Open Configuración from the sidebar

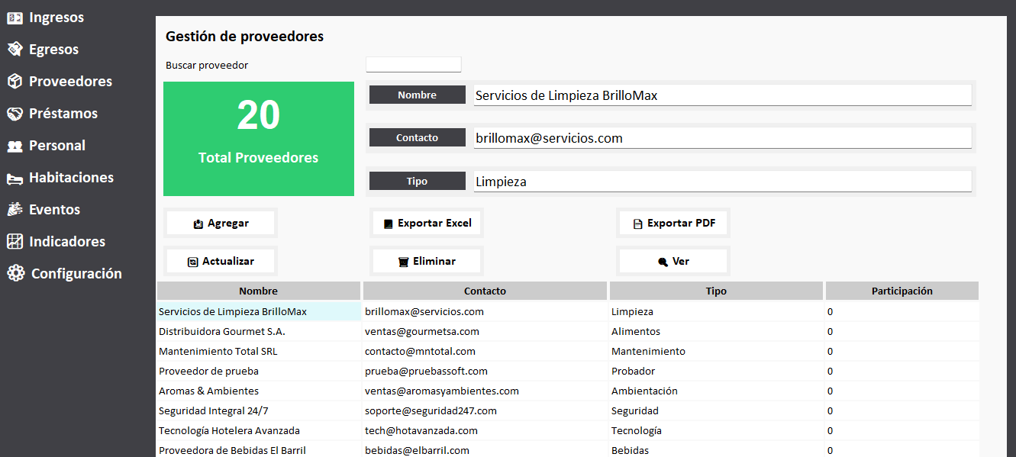76,274
